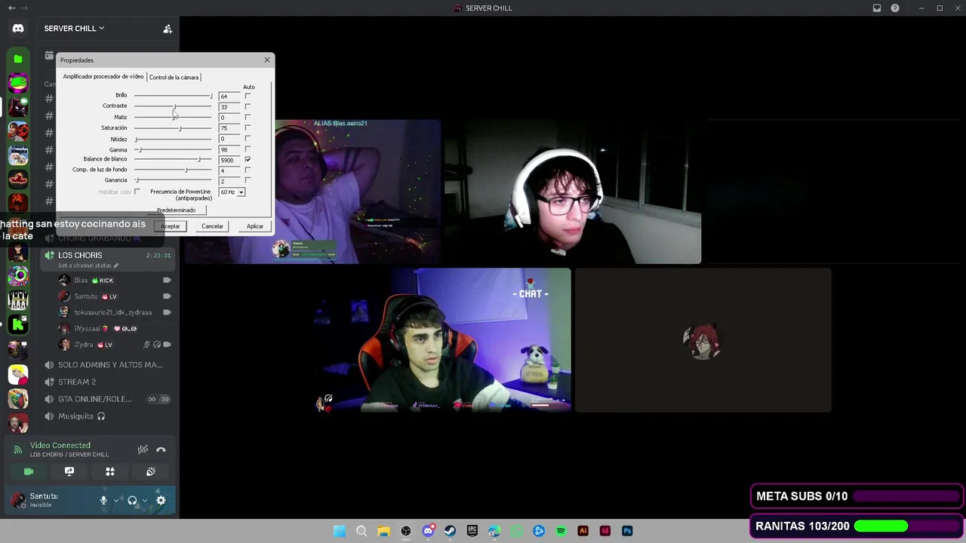Click the Gamma value field showing 98
Screen dimensions: 966x543
[x=229, y=149]
